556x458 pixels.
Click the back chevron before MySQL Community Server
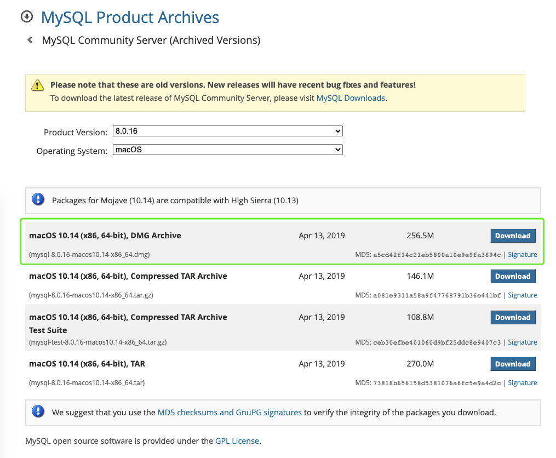point(30,40)
